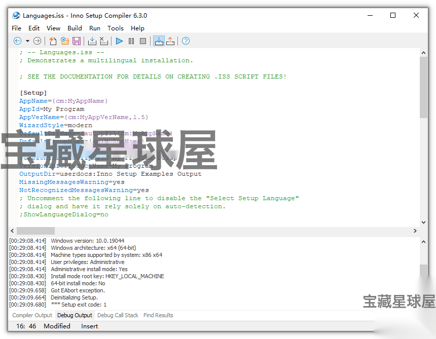The width and height of the screenshot is (436, 339).
Task: Open the Build menu
Action: 75,28
